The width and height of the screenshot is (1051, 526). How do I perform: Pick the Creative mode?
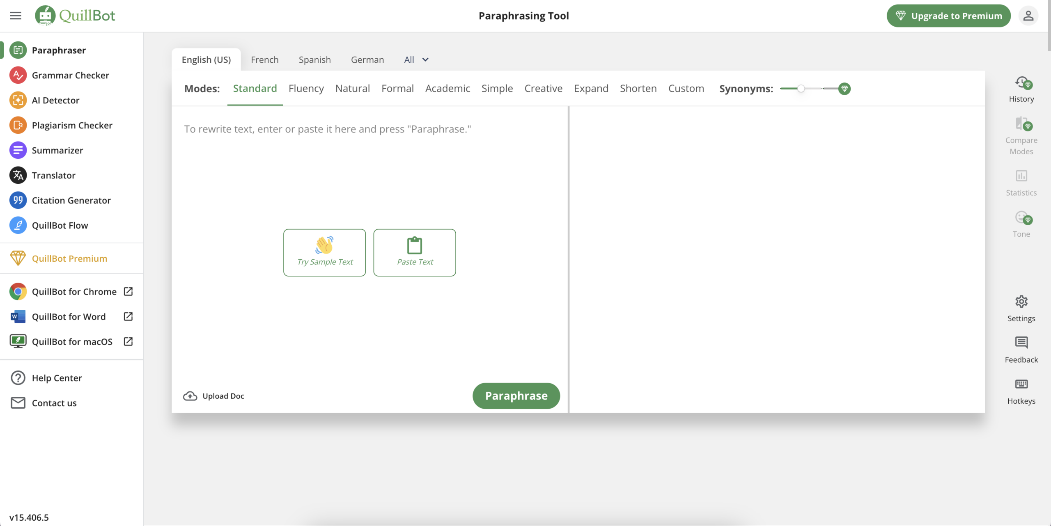[543, 89]
